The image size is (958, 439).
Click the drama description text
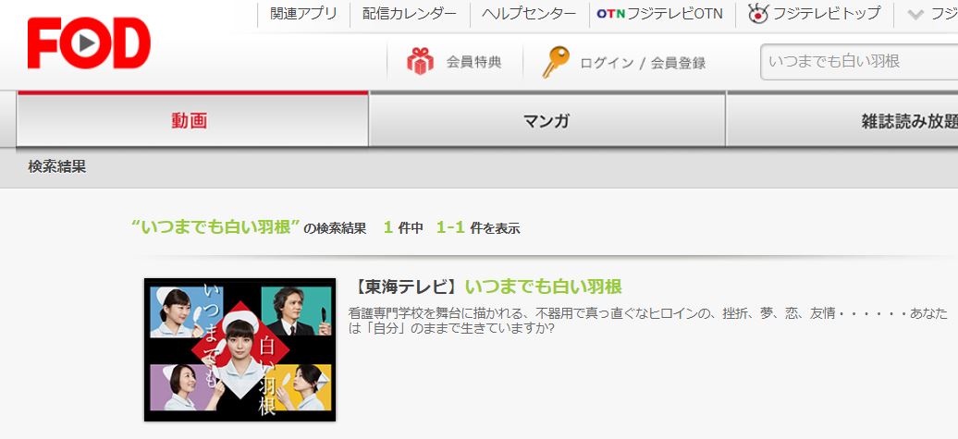click(x=647, y=321)
